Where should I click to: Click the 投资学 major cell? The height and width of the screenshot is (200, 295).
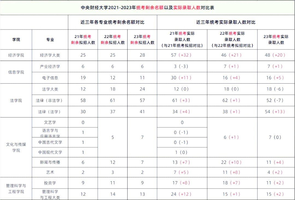50,183
